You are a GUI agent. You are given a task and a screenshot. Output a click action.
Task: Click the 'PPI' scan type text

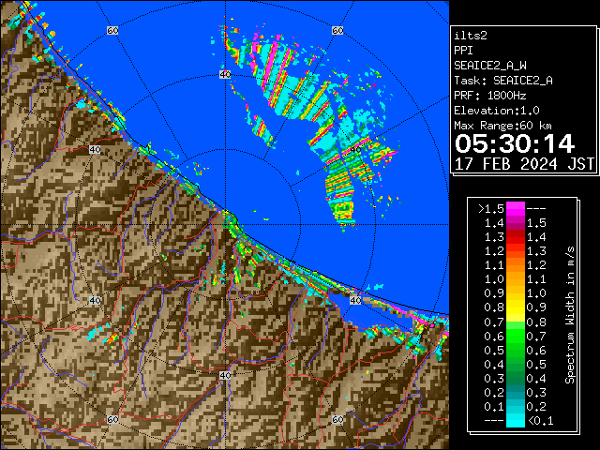click(463, 51)
